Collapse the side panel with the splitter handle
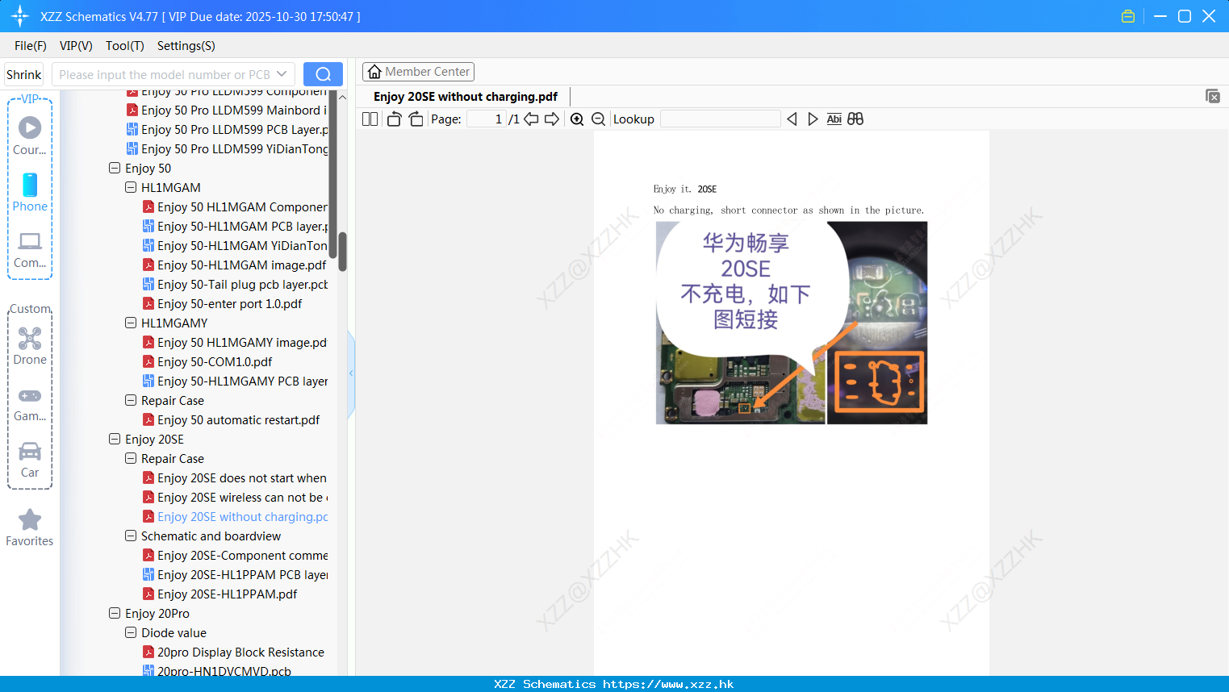Image resolution: width=1229 pixels, height=692 pixels. (x=351, y=373)
